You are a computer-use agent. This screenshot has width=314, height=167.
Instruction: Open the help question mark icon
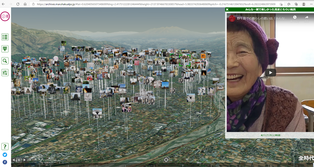click(x=5, y=146)
